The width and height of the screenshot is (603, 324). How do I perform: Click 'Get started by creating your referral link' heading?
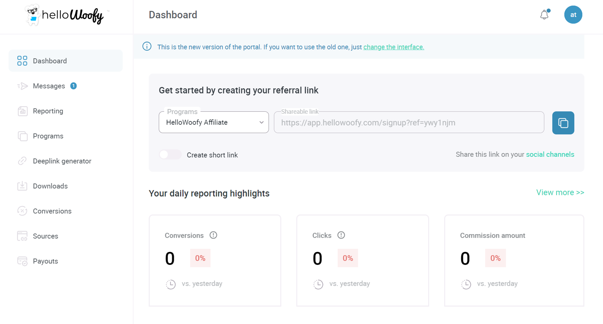pos(239,90)
